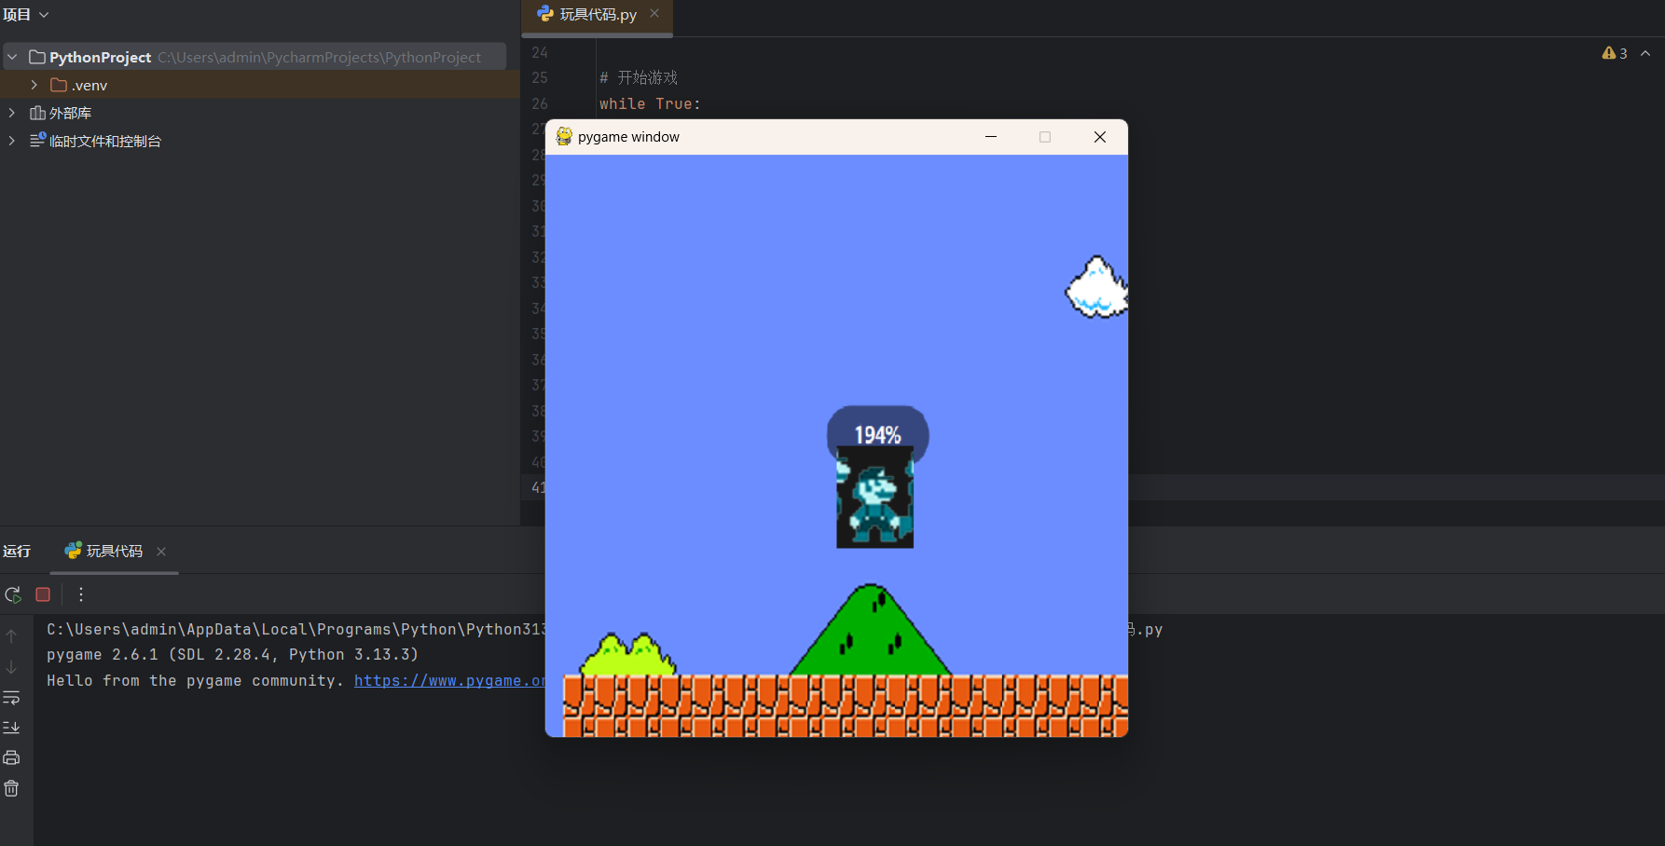1665x846 pixels.
Task: Toggle soft-wrap in the console
Action: [x=11, y=698]
